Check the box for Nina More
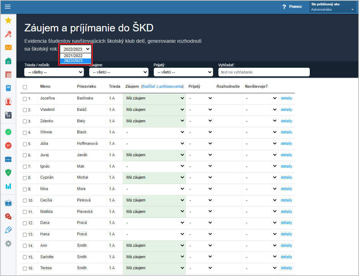This screenshot has width=359, height=276. (x=25, y=189)
